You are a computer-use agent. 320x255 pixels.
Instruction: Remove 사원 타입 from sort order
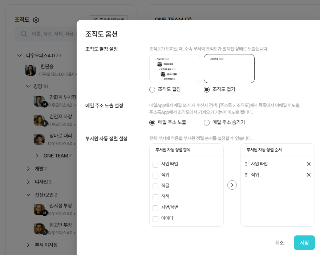click(x=308, y=164)
